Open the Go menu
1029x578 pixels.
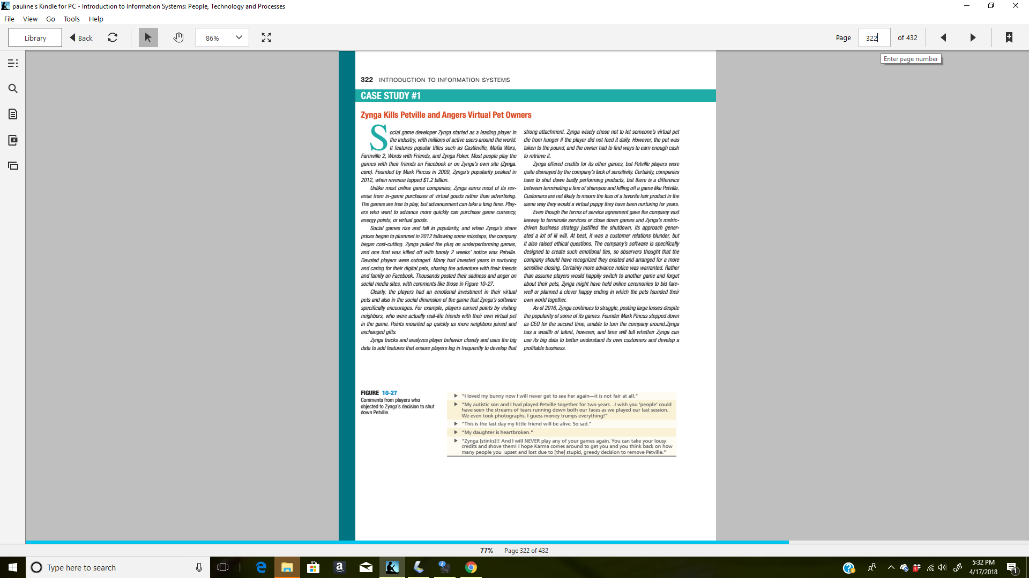(x=50, y=19)
